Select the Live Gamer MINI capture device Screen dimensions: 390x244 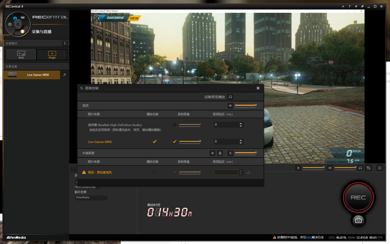[32, 75]
